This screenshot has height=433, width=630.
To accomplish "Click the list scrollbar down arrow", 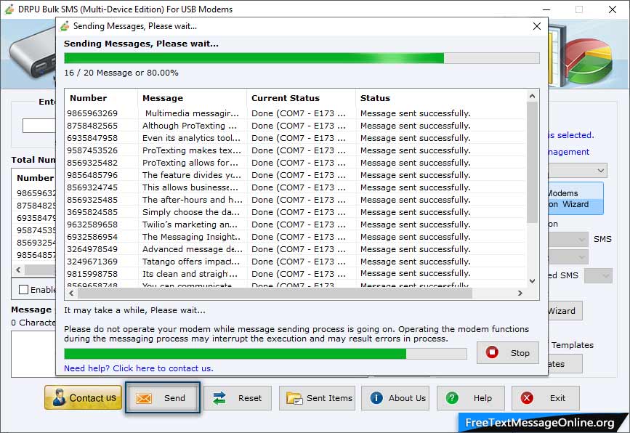I will [x=532, y=281].
